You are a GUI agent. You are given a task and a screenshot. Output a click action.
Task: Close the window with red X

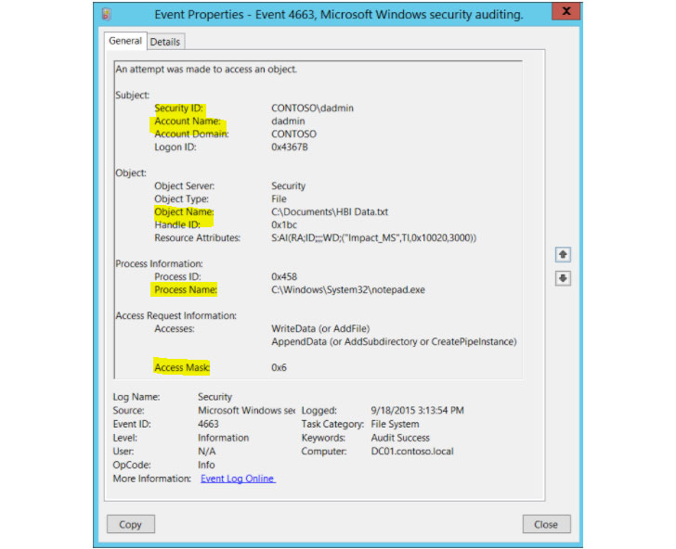(x=559, y=12)
